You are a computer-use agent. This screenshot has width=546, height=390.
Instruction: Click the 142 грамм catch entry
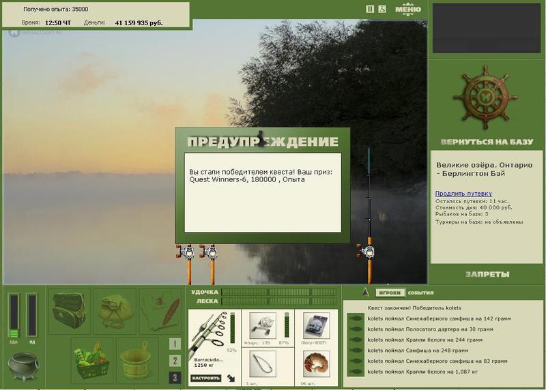coord(439,318)
